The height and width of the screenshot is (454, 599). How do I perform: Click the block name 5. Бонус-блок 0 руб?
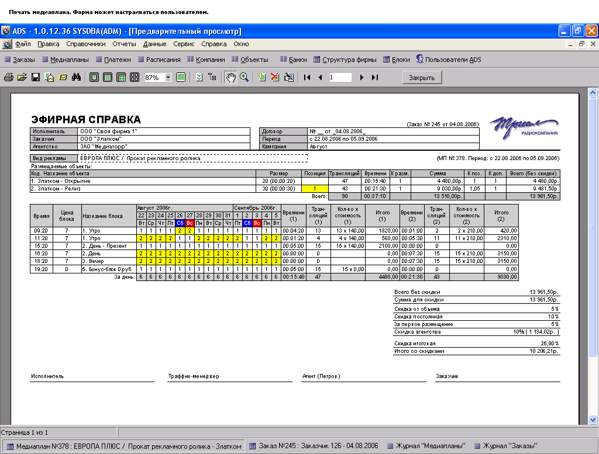(x=108, y=269)
